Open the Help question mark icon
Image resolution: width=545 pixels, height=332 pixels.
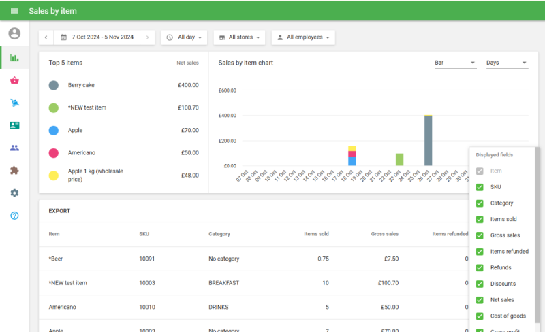(x=14, y=215)
